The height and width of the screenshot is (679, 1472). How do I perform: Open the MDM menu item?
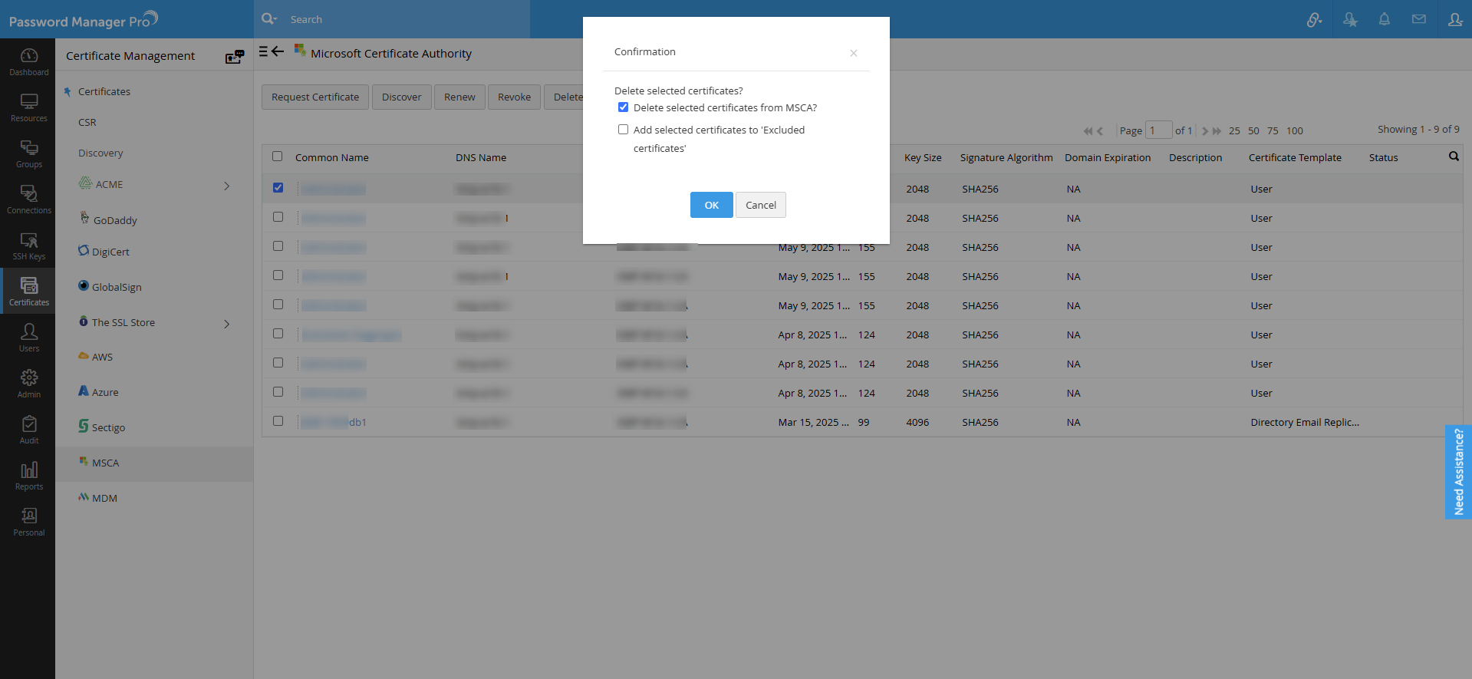(x=104, y=498)
